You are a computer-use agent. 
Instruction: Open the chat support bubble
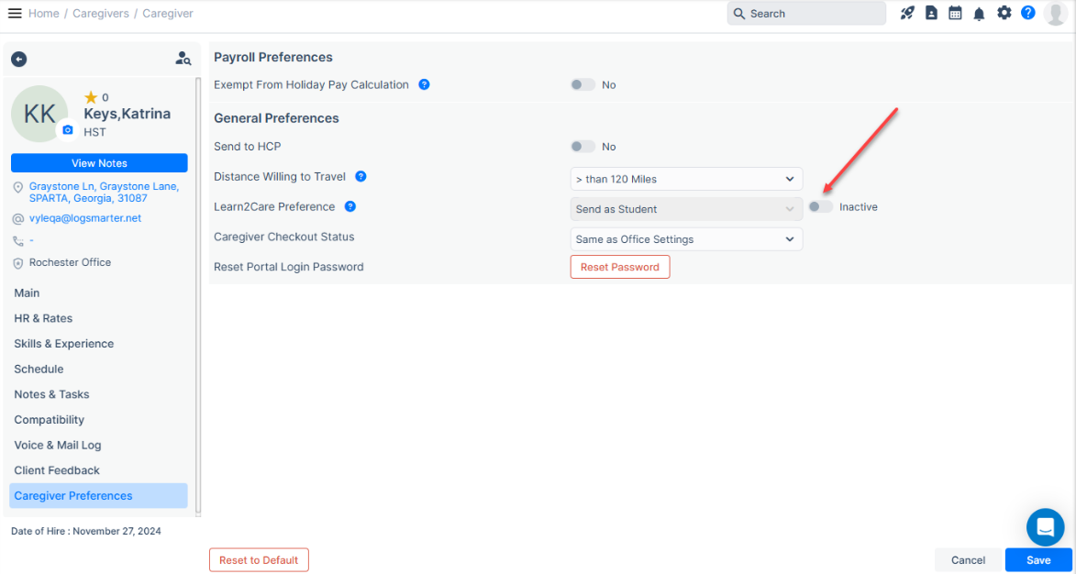pos(1045,527)
